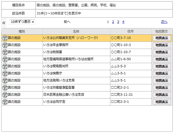
Task: Click address ○○町1-10-3
Action: [121, 45]
